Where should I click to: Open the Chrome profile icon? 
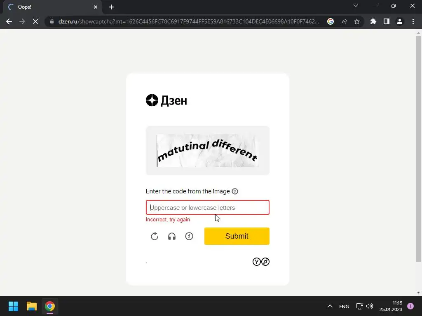point(400,21)
